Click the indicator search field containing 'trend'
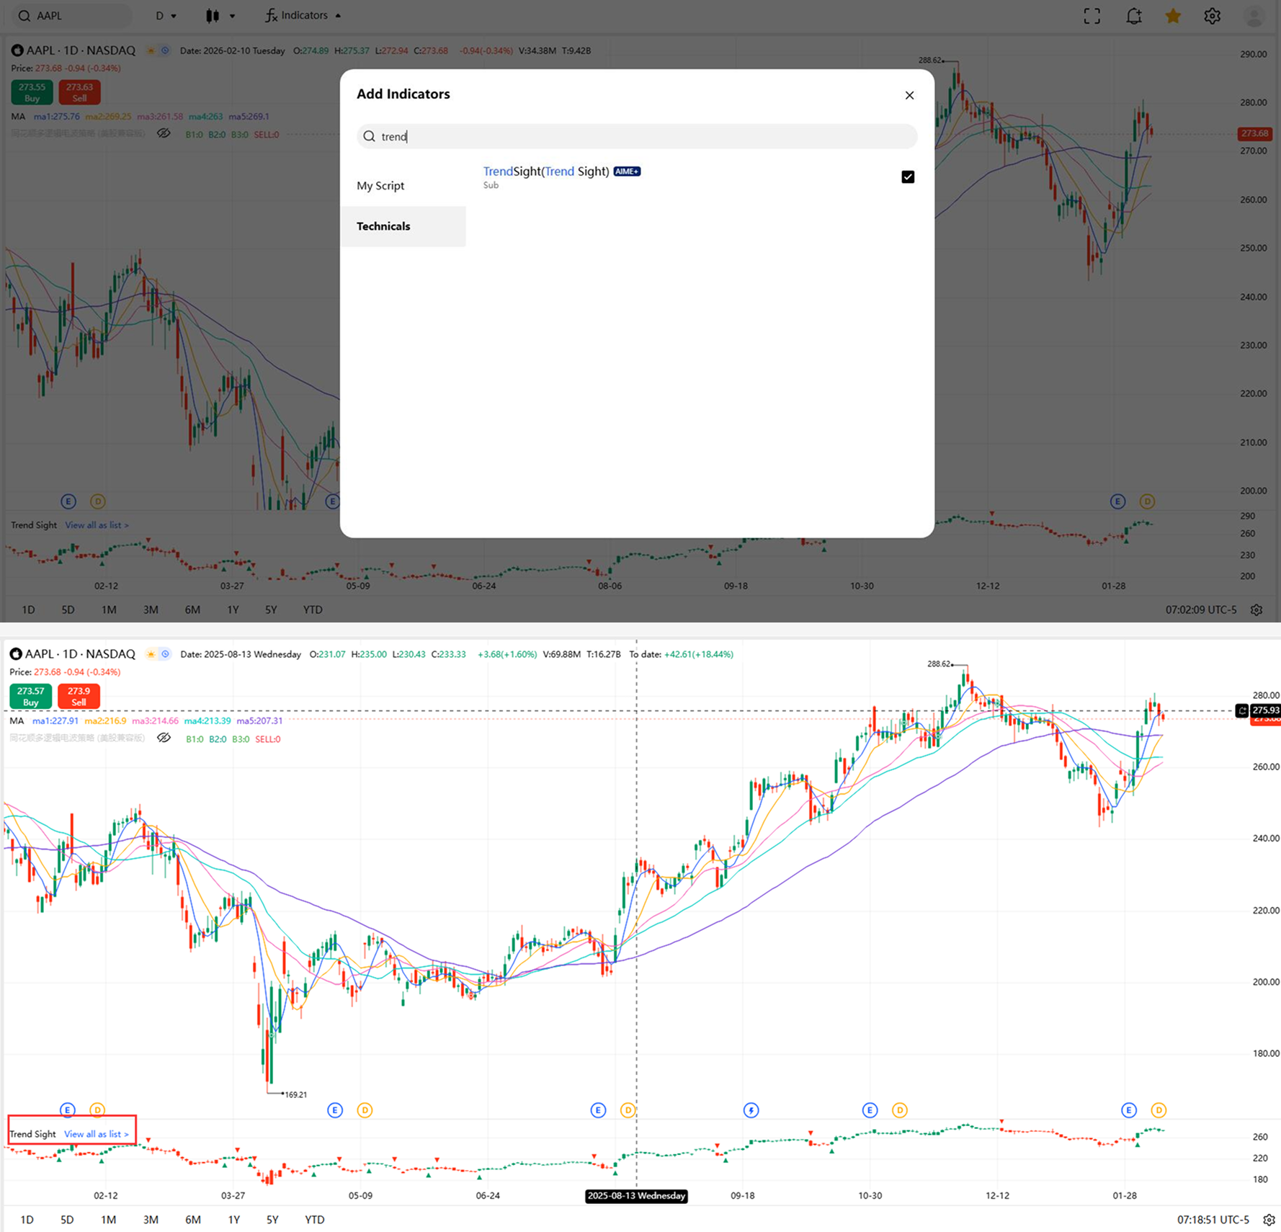Screen dimensions: 1281x1232 637,136
